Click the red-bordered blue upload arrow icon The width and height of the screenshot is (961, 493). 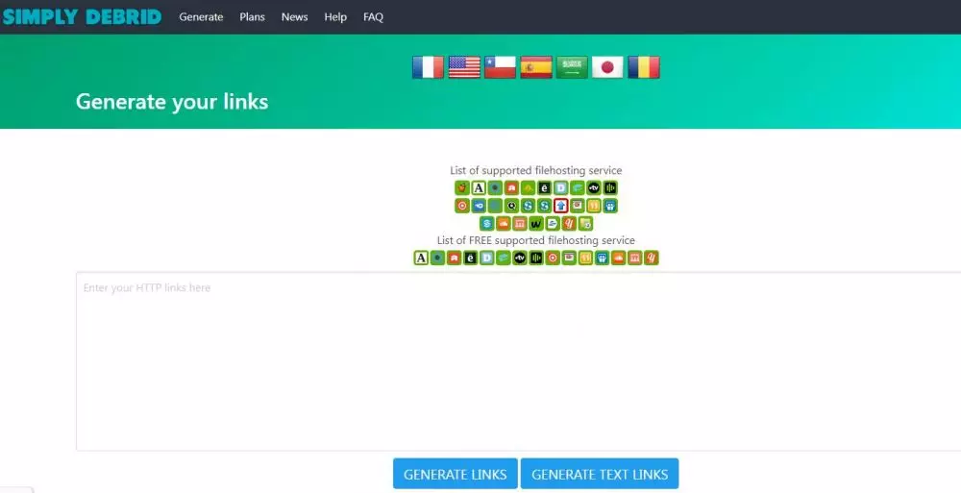coord(561,206)
